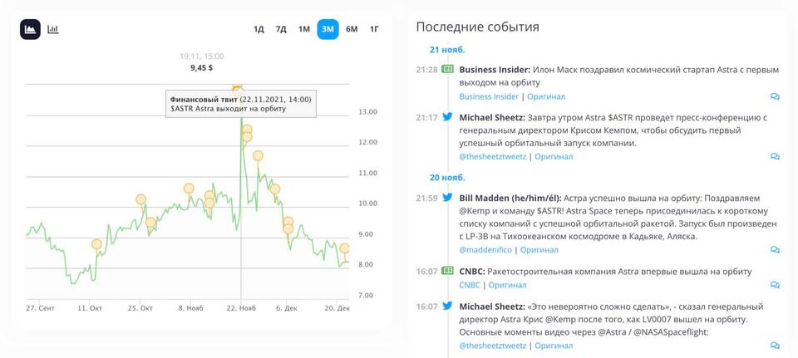Follow the @maddenifico link

point(488,250)
